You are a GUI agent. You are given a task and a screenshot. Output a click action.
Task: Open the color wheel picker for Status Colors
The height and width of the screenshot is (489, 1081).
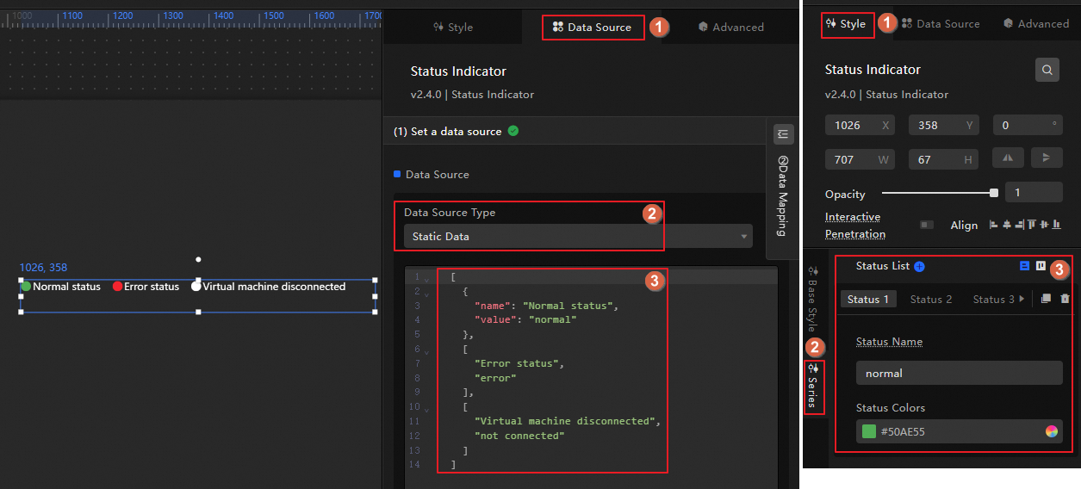[1051, 431]
